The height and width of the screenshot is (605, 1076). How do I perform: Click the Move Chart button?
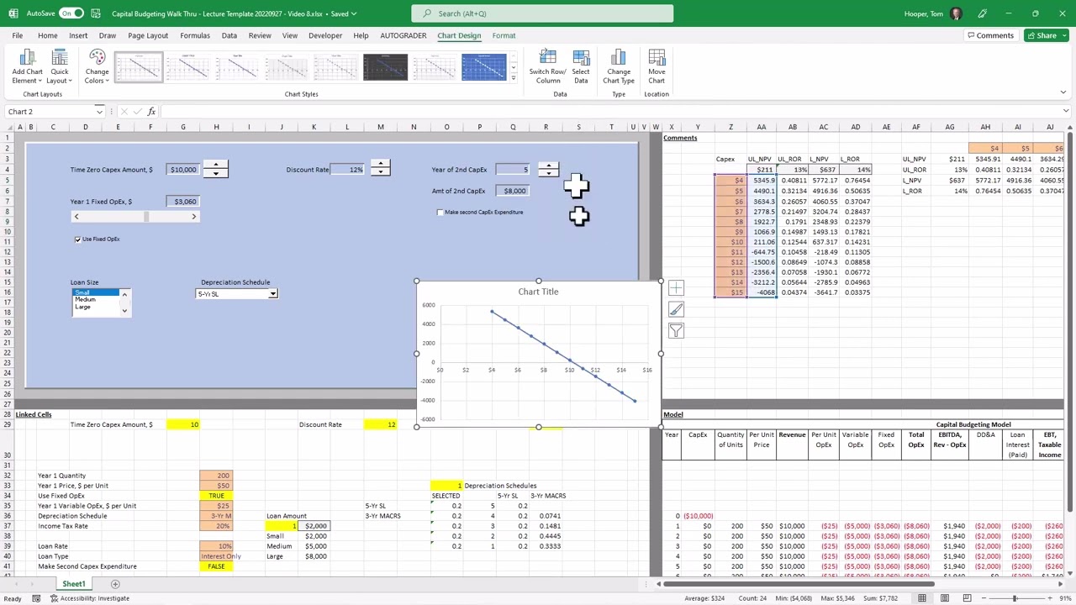click(657, 66)
